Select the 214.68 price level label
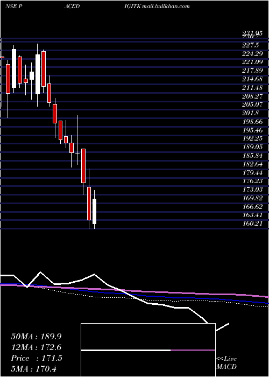The image size is (269, 377). pos(252,79)
